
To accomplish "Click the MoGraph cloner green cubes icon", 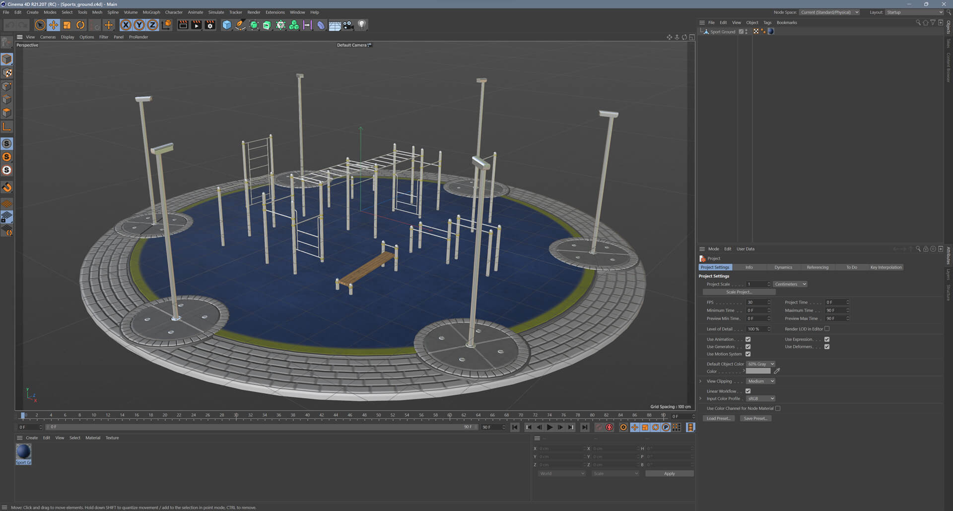I will pos(294,25).
